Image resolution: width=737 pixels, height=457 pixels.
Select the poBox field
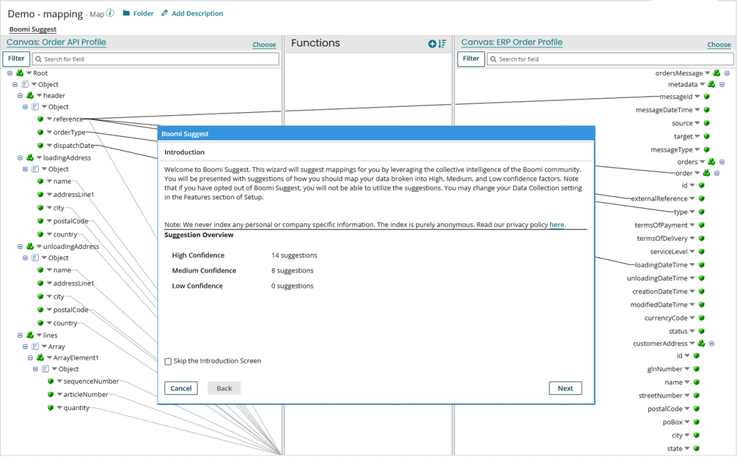(x=672, y=423)
